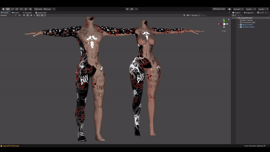Viewport: 270px width, 152px height.
Task: Open SampleScene row options menu
Action: point(268,18)
